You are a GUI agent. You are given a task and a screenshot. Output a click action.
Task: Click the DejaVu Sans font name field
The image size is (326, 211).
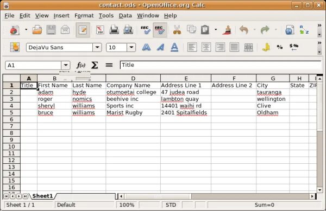tap(59, 48)
